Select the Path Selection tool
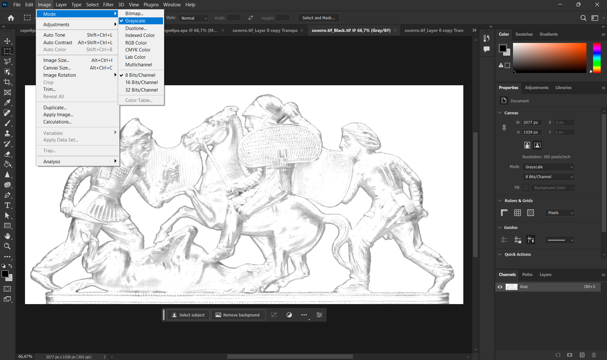The image size is (607, 360). coord(7,216)
